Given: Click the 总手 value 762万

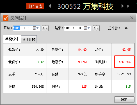Looking at the screenshot, I should click(39, 74).
